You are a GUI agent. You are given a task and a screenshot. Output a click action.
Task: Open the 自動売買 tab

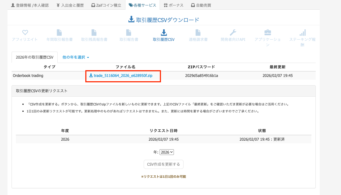point(201,5)
